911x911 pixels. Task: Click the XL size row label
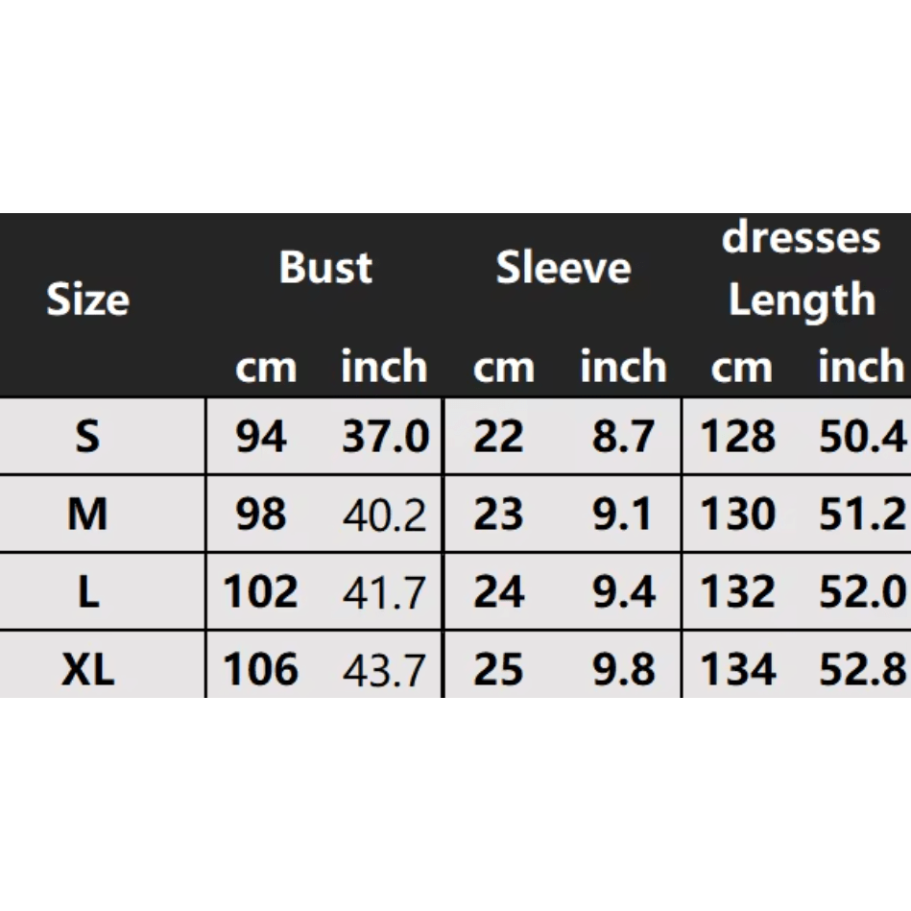pos(87,669)
